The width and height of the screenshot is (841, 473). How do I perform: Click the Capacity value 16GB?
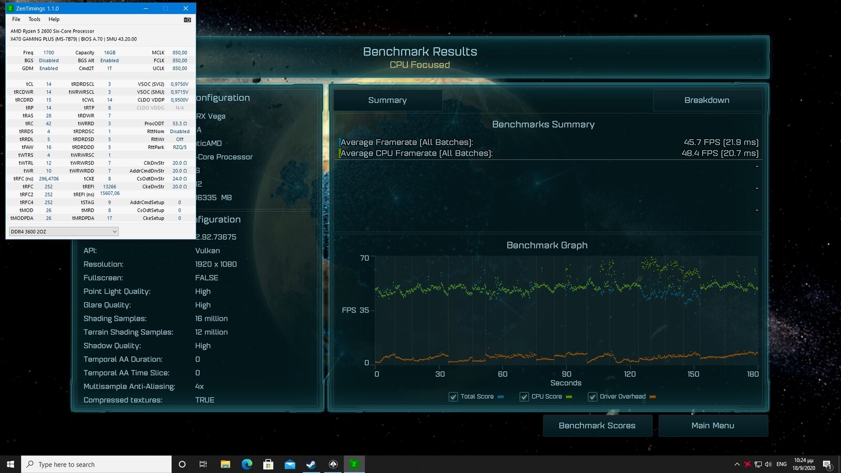coord(110,53)
